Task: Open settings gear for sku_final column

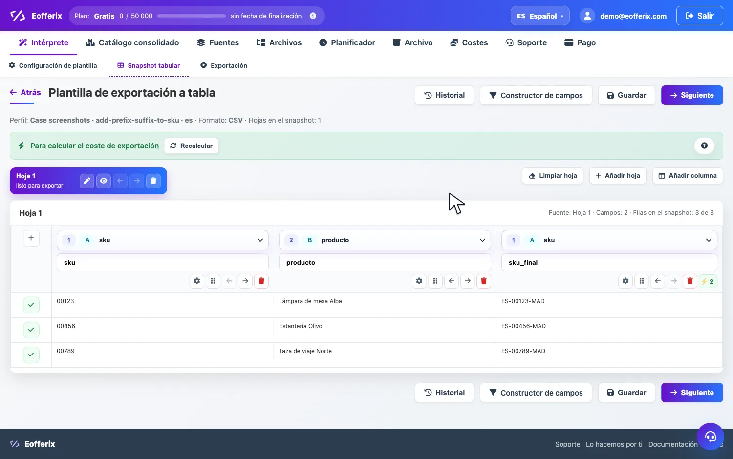Action: pyautogui.click(x=625, y=281)
